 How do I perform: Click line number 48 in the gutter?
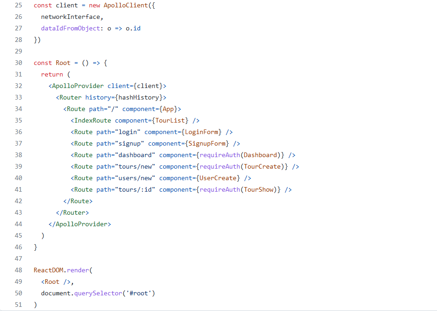[x=18, y=270]
